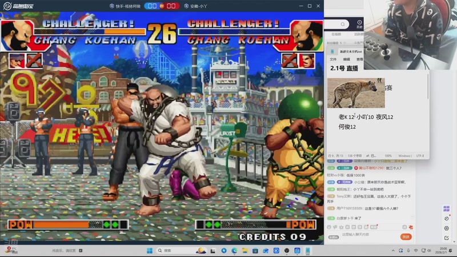Click the username 黄山不倒松1290 in the chat
Viewport: 457px width, 257px height.
[371, 168]
